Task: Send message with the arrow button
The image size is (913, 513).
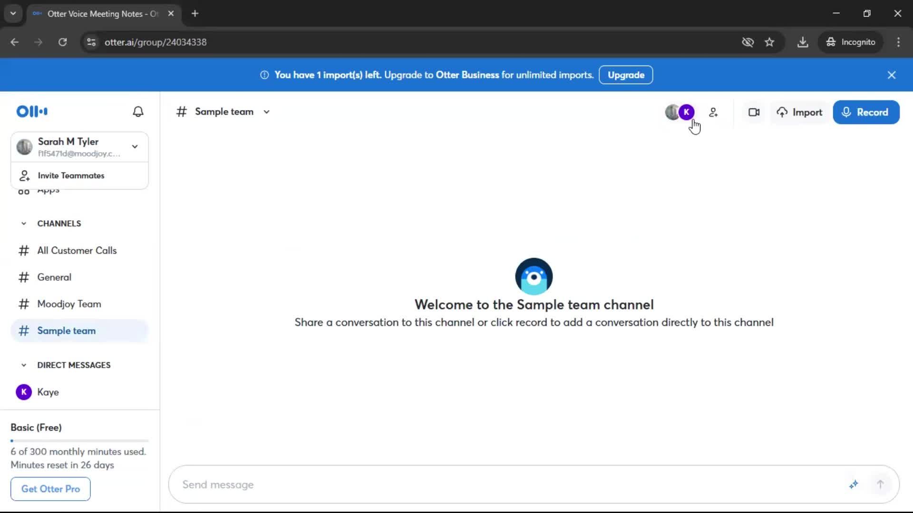Action: [x=880, y=484]
